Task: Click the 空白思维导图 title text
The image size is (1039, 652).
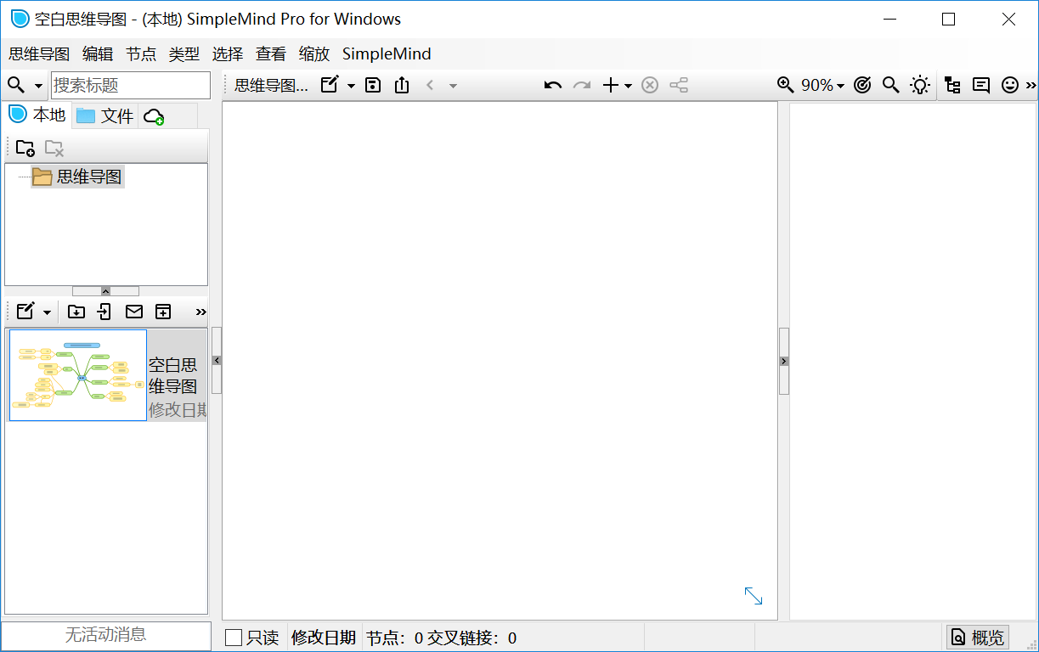Action: pyautogui.click(x=173, y=375)
